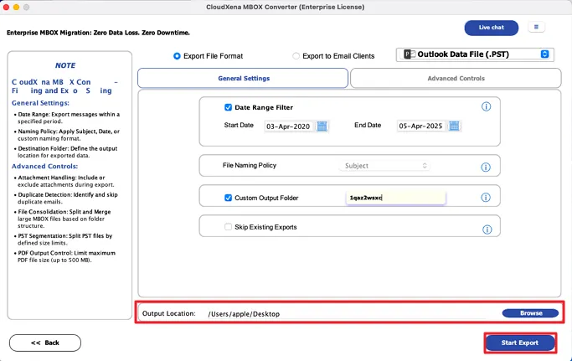
Task: Open the Start Date calendar picker
Action: coord(322,126)
